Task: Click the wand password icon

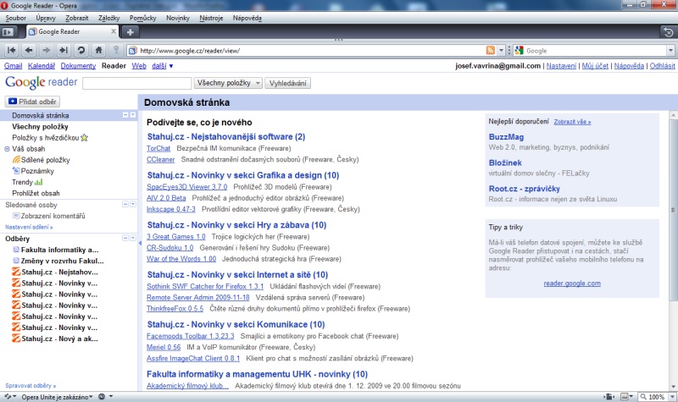Action: (x=116, y=51)
